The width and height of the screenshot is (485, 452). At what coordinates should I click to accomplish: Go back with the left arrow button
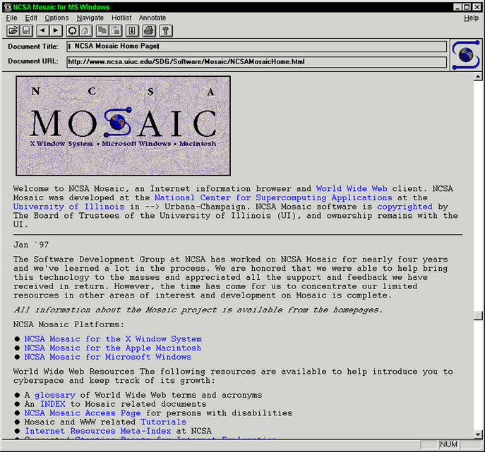42,30
